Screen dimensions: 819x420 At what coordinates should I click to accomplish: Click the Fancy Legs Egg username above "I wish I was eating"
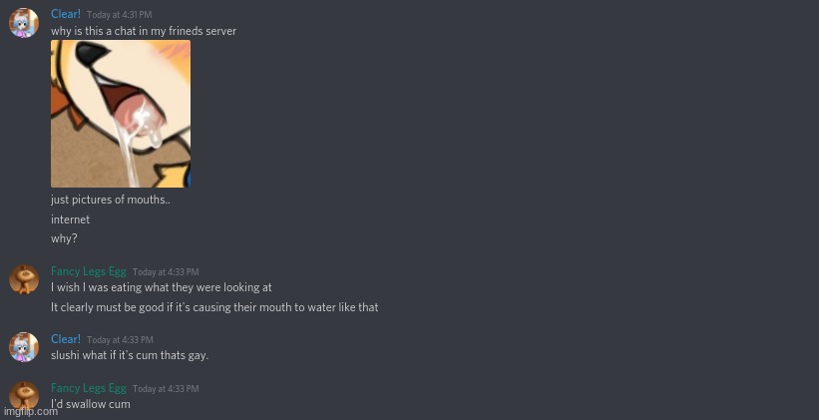89,271
